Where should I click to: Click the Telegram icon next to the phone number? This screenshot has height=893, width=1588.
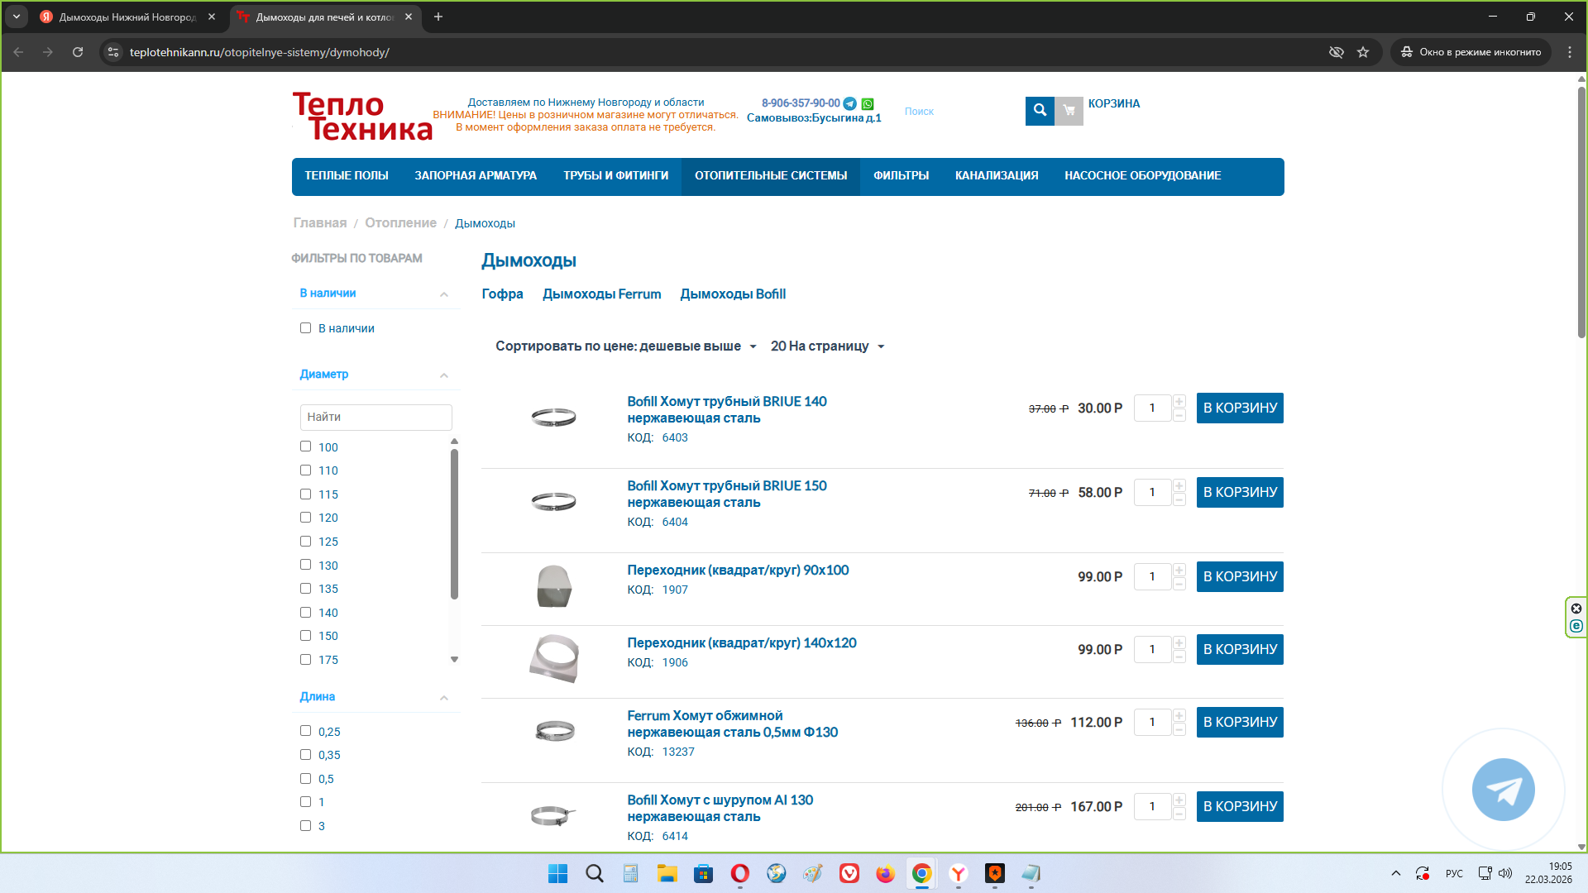849,103
